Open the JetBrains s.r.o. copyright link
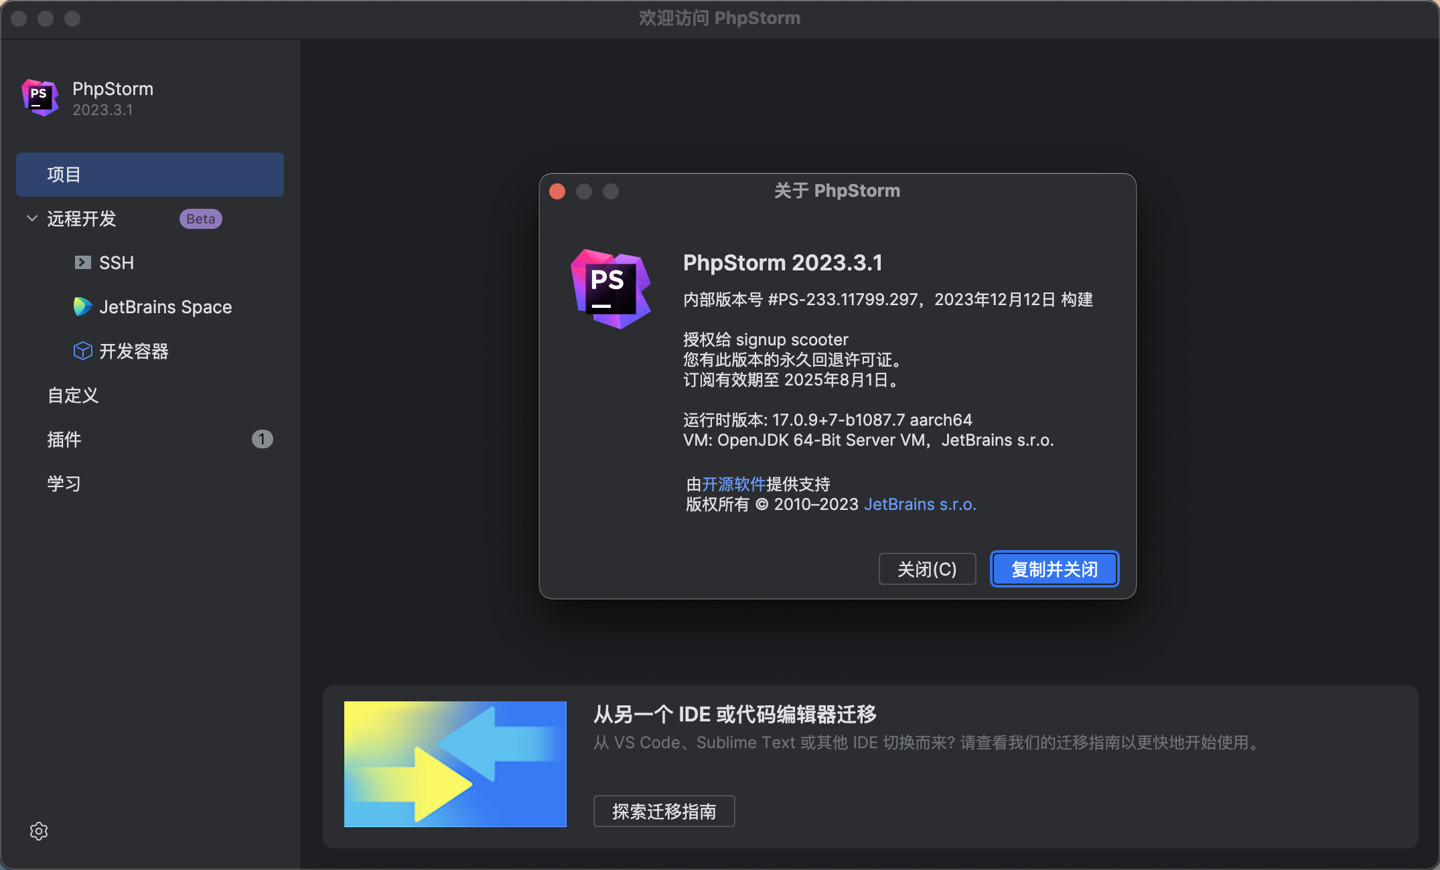Screen dimensions: 1440x870 pos(920,504)
